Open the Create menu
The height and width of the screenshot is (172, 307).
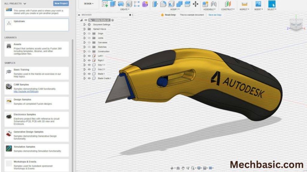pyautogui.click(x=125, y=9)
